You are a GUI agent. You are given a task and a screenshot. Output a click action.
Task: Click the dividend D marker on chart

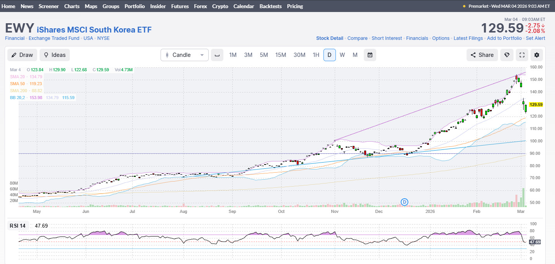point(405,202)
